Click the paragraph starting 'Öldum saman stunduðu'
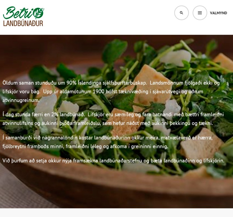The image size is (233, 217). pyautogui.click(x=111, y=91)
